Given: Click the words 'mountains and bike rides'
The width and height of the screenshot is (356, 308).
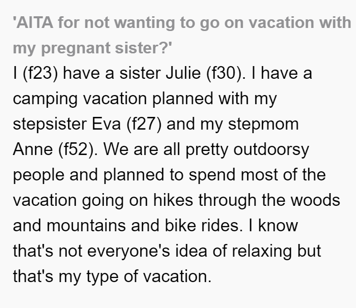Looking at the screenshot, I should (143, 226).
